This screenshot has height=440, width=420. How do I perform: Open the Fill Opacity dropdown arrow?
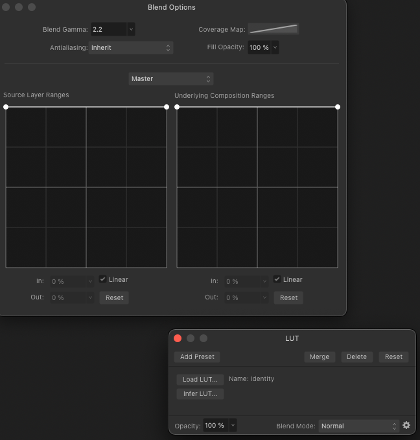click(x=275, y=47)
